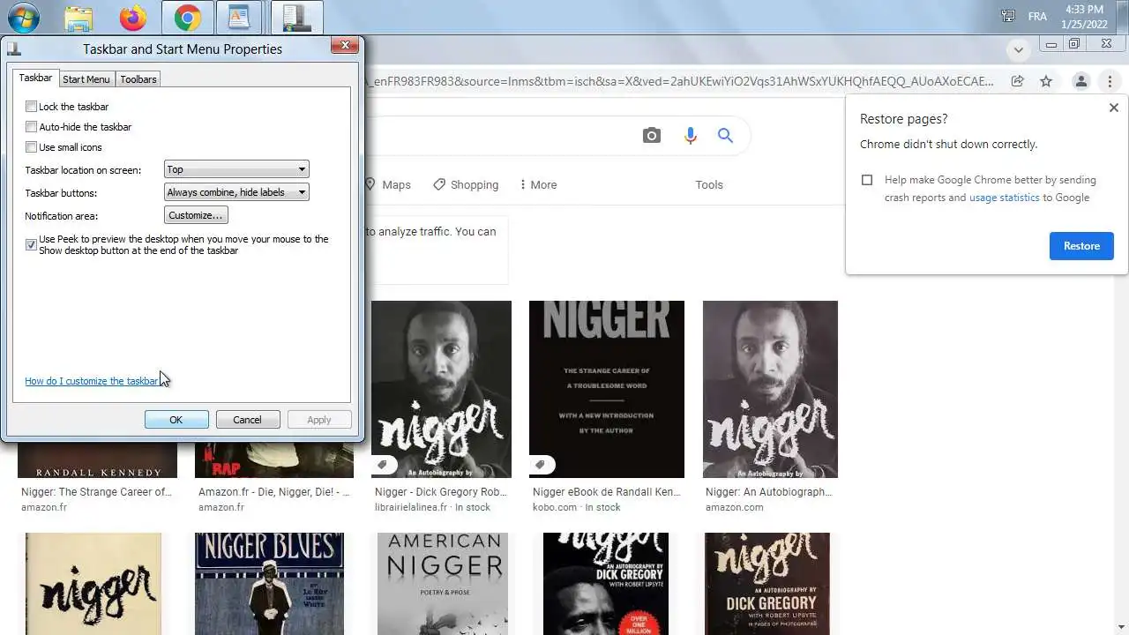Image resolution: width=1129 pixels, height=635 pixels.
Task: Click the Apply button
Action: pyautogui.click(x=319, y=420)
